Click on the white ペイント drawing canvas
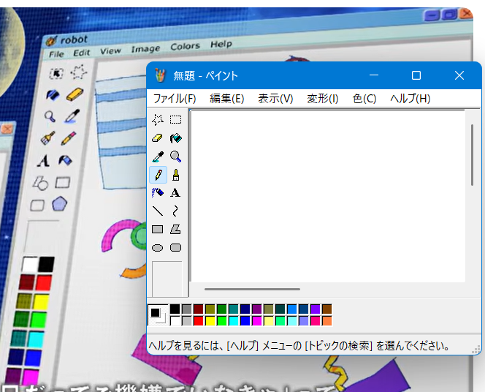The width and height of the screenshot is (485, 392). click(327, 196)
